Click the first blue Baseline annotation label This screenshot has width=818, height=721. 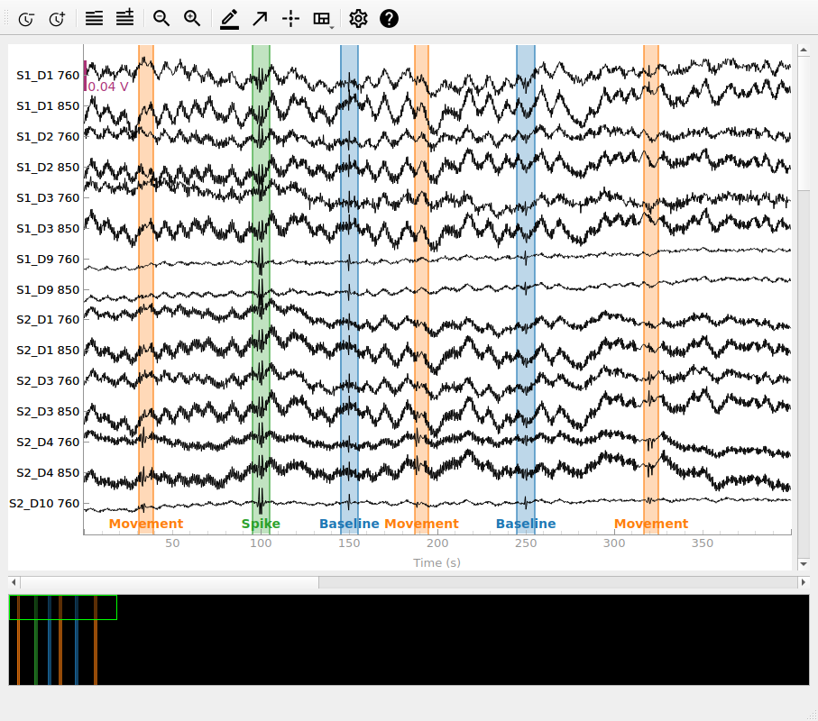pyautogui.click(x=349, y=524)
